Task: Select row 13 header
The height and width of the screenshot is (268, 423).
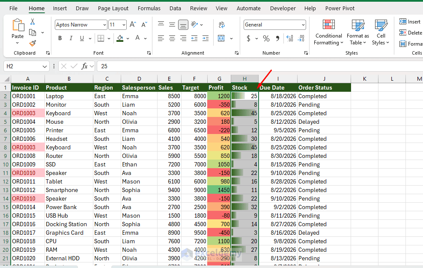Action: [x=6, y=190]
